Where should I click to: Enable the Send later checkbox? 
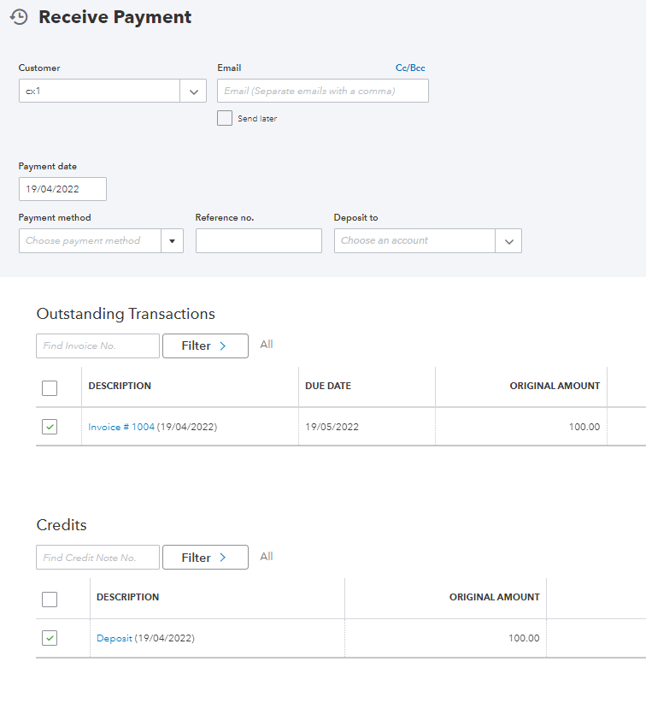(x=225, y=118)
